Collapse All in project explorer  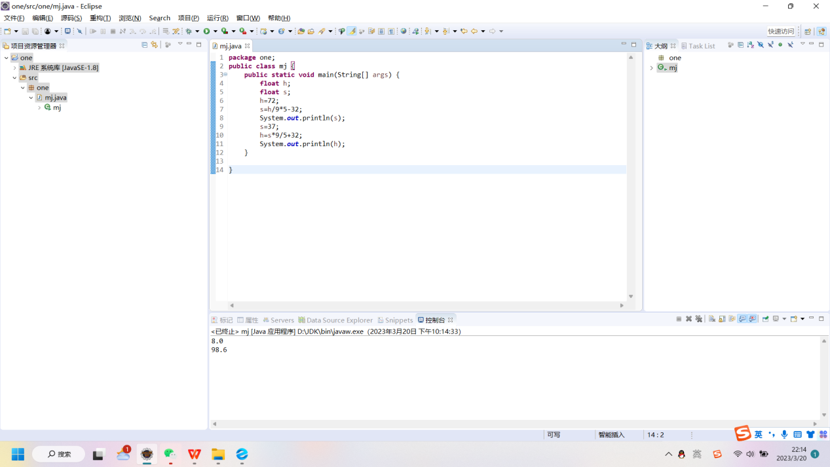coord(144,45)
